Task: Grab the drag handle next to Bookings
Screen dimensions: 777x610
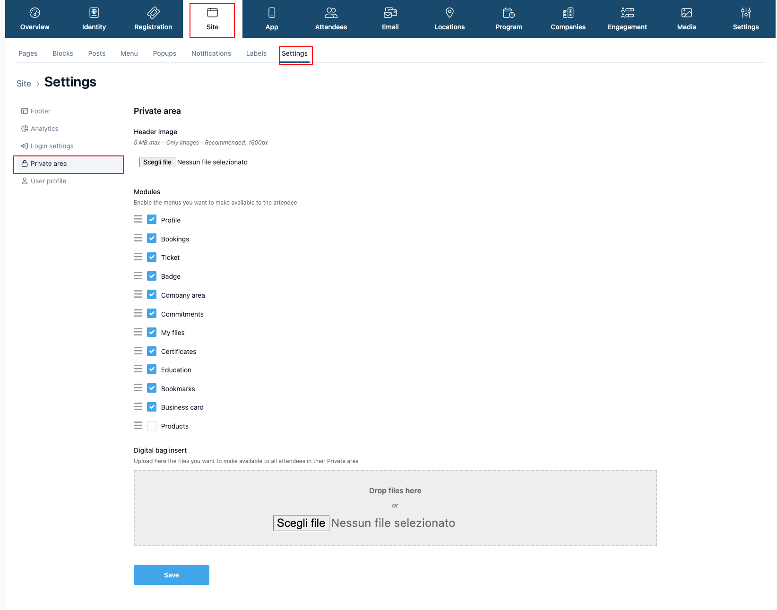Action: point(138,238)
